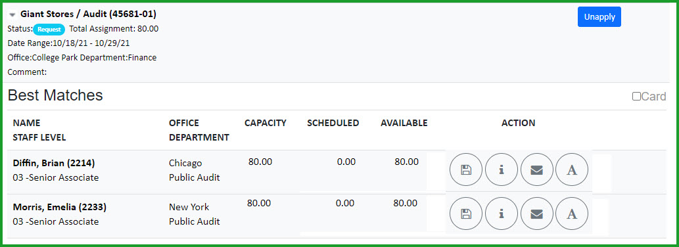
Task: Click envelope email icon for Morris, Emelia
Action: tap(536, 213)
